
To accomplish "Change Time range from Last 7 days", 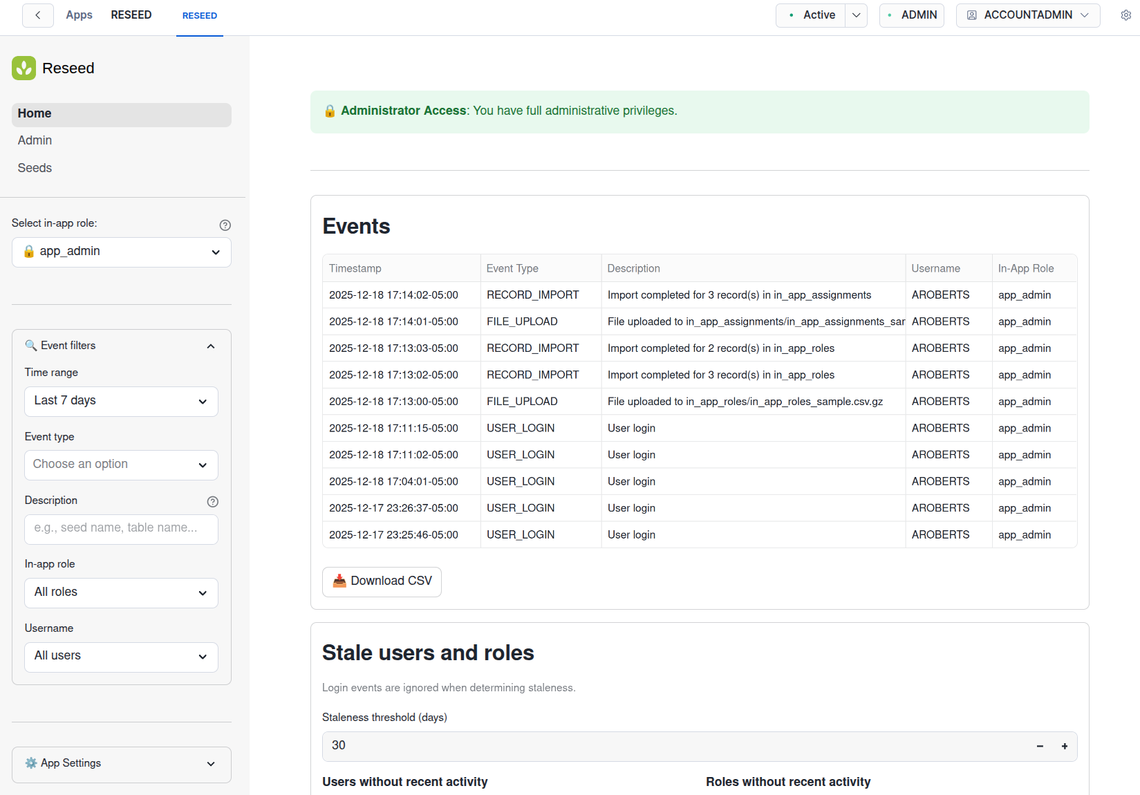I will click(x=121, y=401).
